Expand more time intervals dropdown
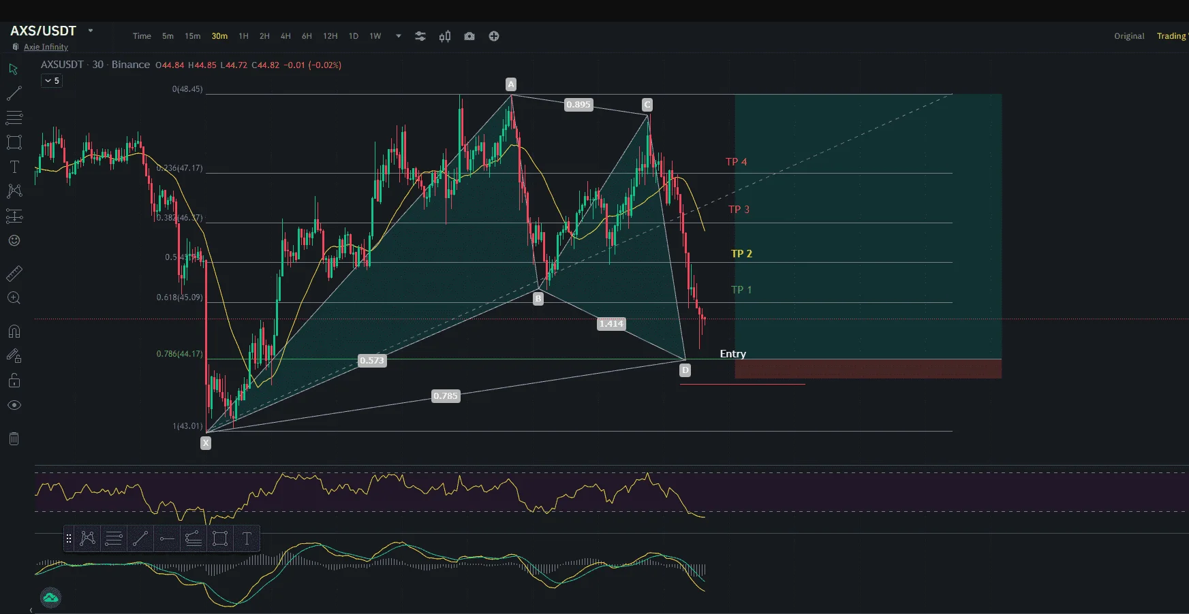Viewport: 1189px width, 614px height. [x=399, y=36]
